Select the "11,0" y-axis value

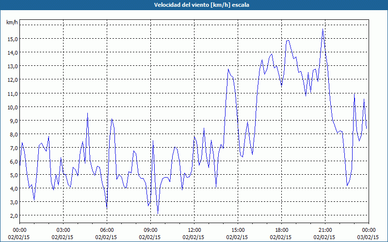coord(13,93)
